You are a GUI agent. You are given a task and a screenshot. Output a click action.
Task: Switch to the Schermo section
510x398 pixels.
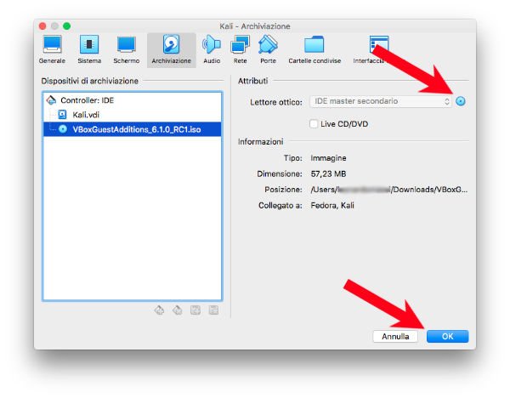pyautogui.click(x=126, y=50)
